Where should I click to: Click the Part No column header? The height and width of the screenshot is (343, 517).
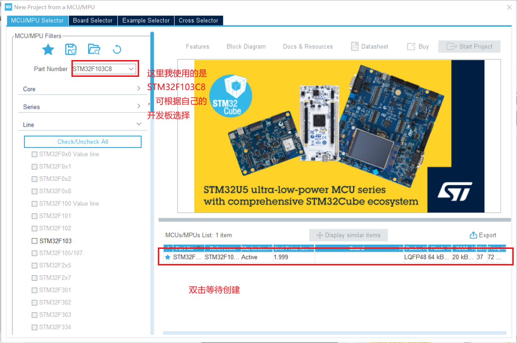189,248
